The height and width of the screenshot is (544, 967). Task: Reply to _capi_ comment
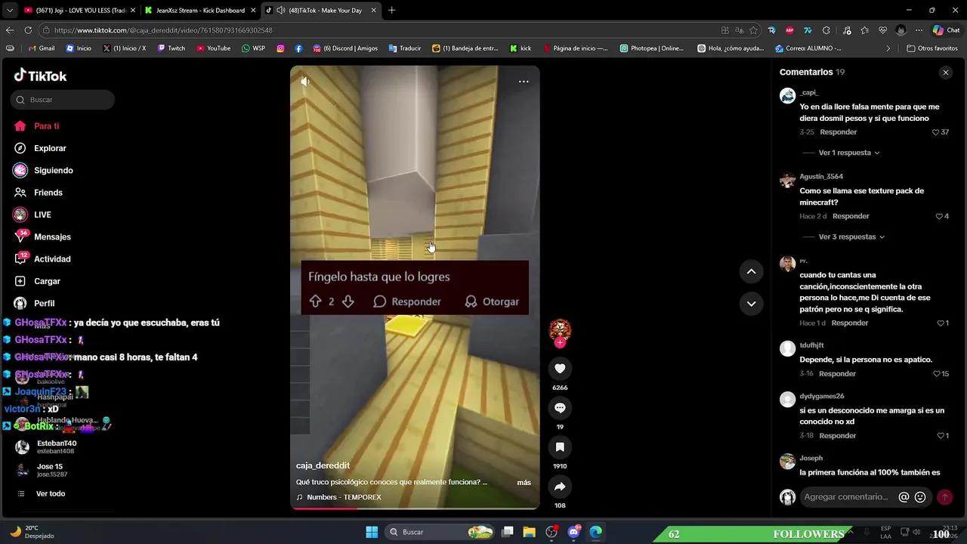[838, 132]
